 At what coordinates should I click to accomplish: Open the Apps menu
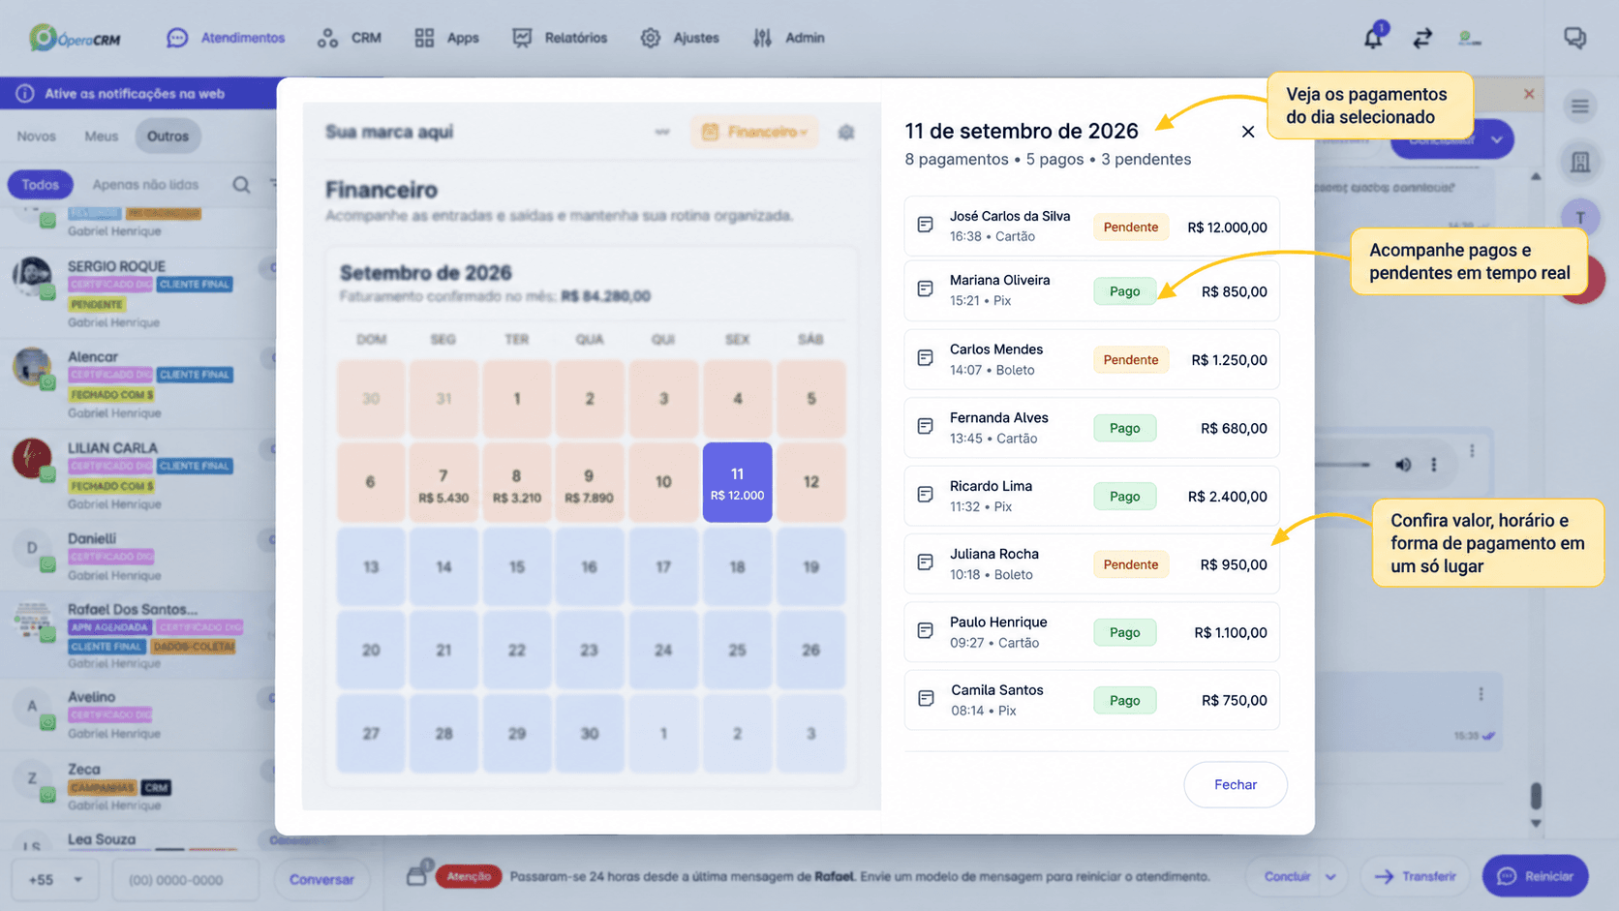[x=446, y=38]
